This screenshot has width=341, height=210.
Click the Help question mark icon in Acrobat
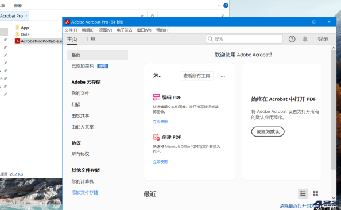[x=292, y=39]
